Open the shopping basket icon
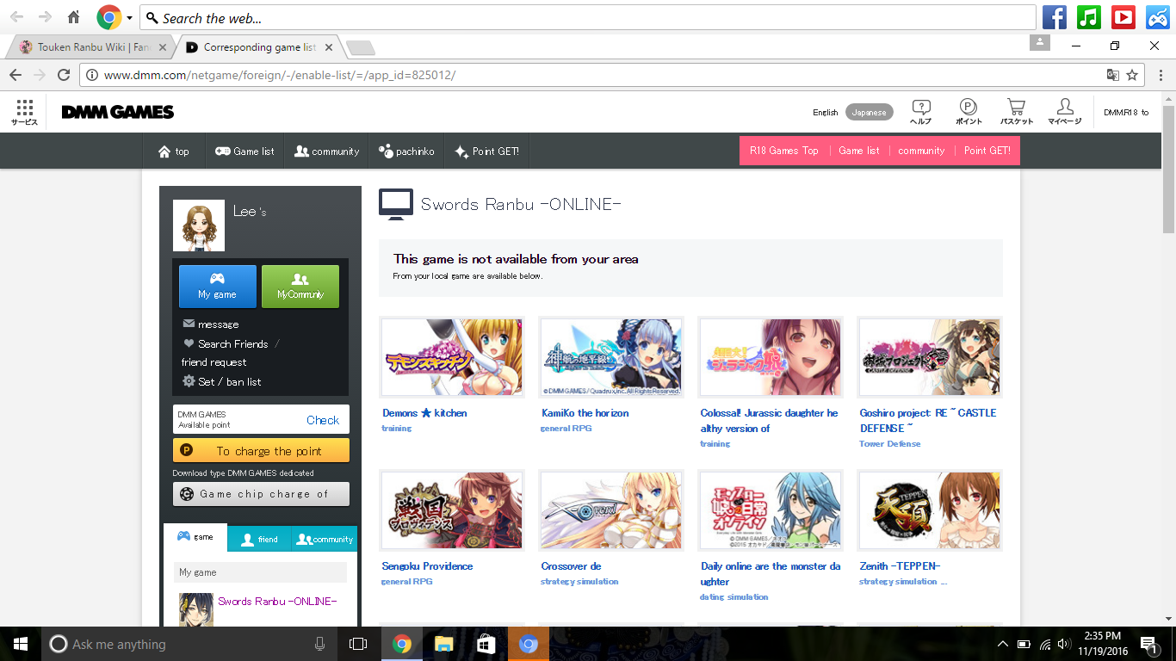The image size is (1176, 661). tap(1016, 108)
